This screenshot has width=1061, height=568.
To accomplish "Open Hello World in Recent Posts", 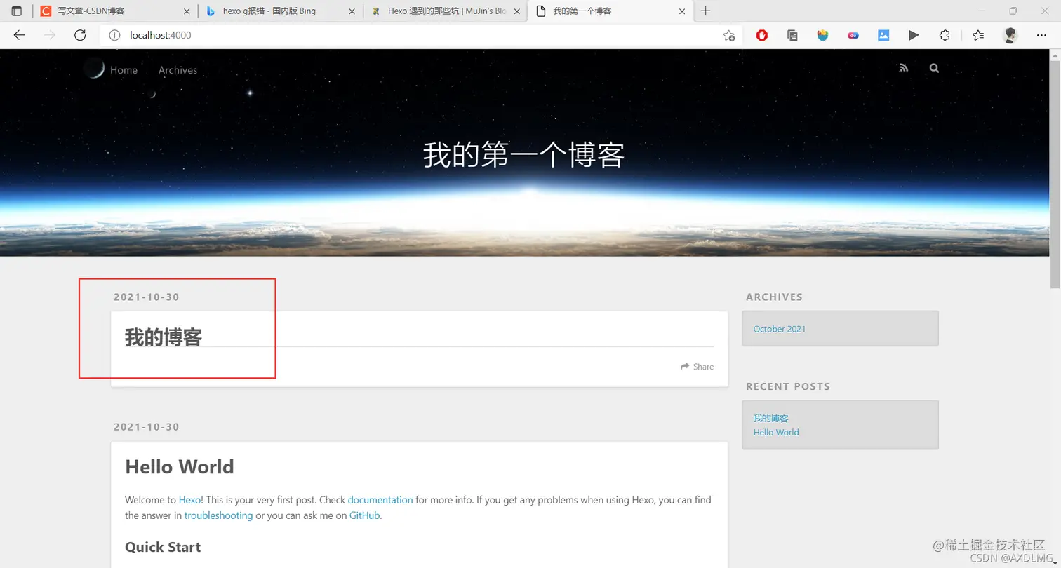I will [x=776, y=432].
